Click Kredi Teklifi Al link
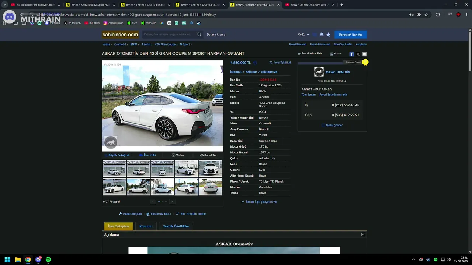This screenshot has width=472, height=265. (280, 63)
